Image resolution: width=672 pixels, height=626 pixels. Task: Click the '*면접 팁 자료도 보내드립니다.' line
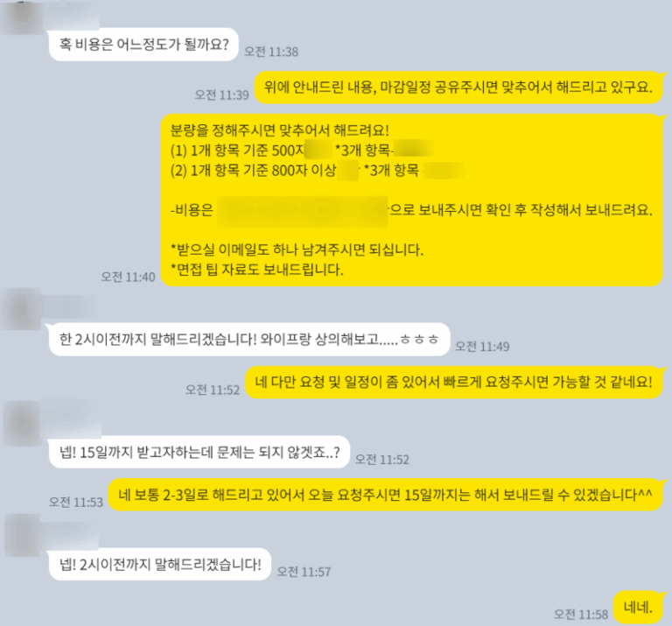pyautogui.click(x=257, y=270)
